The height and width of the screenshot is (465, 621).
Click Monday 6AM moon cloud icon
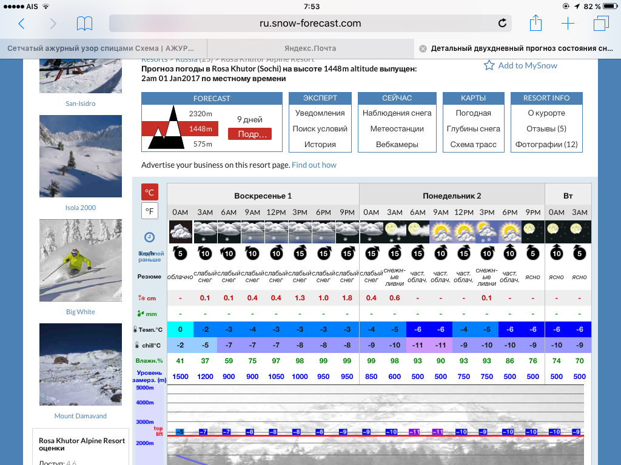click(418, 232)
